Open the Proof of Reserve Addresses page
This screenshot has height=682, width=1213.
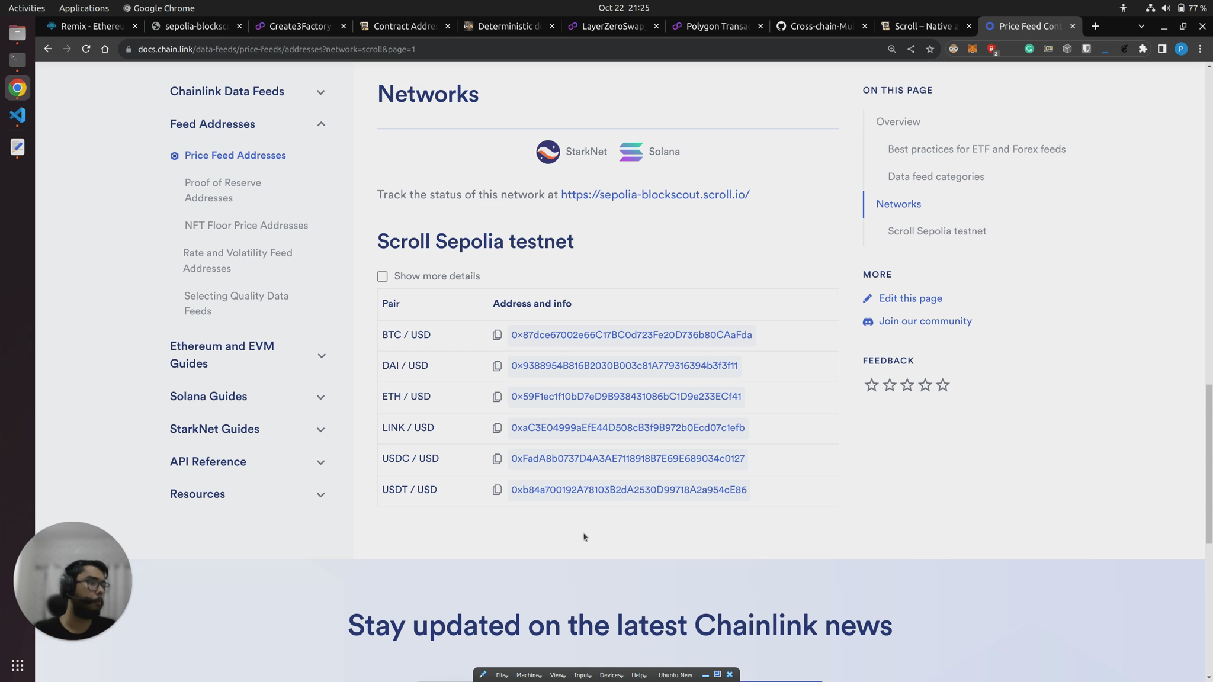[223, 191]
